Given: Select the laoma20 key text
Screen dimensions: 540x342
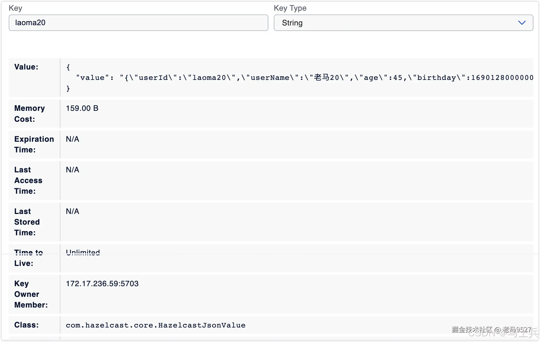Looking at the screenshot, I should (30, 23).
